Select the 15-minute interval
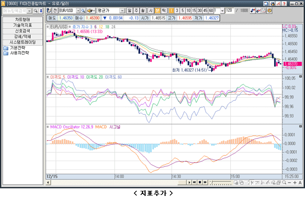The width and height of the screenshot is (305, 198). tap(194, 10)
